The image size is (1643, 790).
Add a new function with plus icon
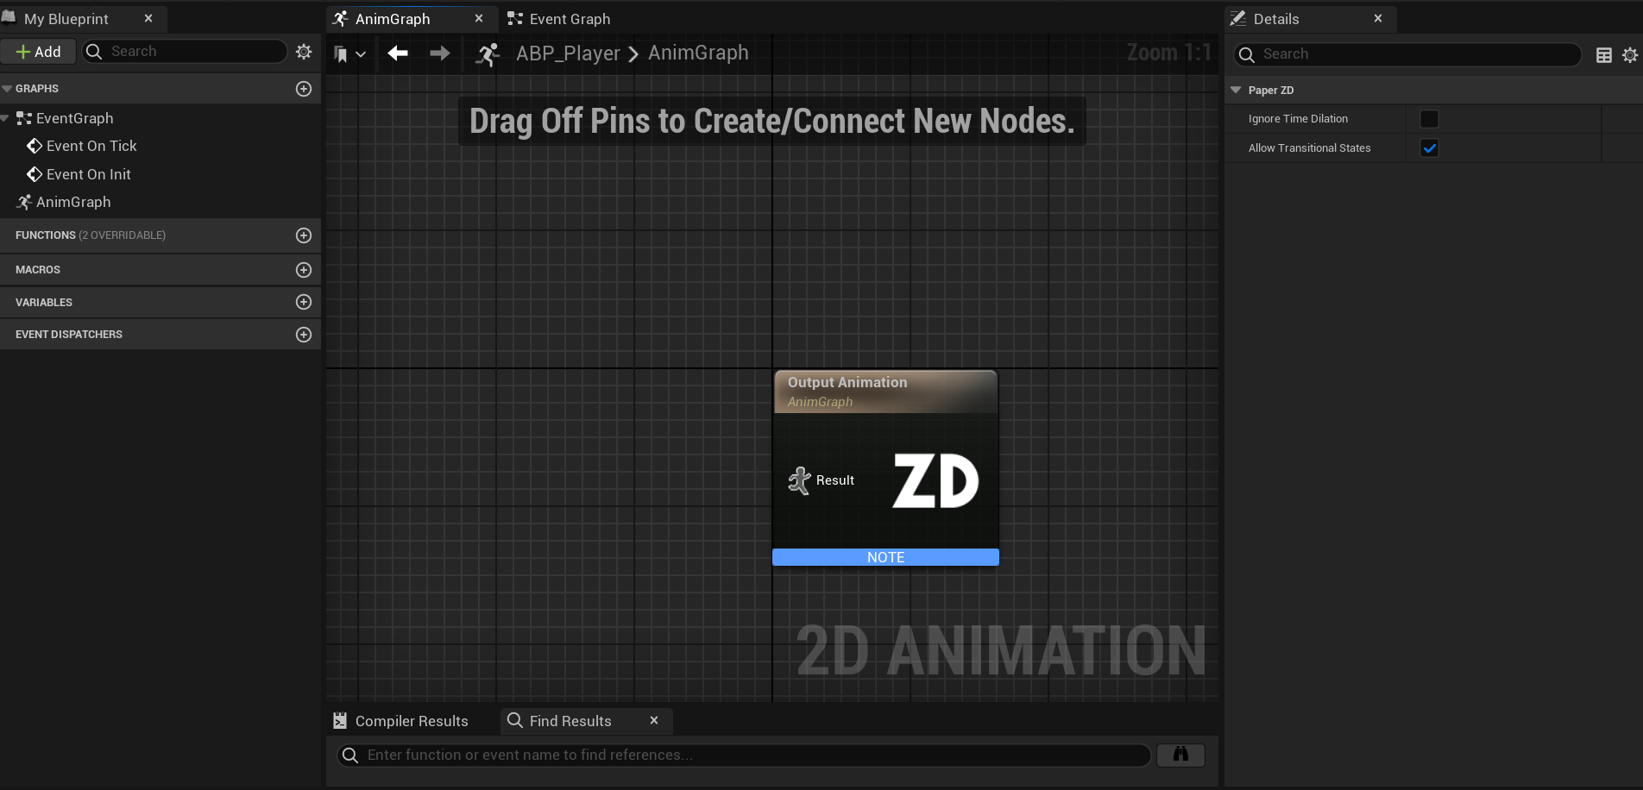pyautogui.click(x=304, y=235)
